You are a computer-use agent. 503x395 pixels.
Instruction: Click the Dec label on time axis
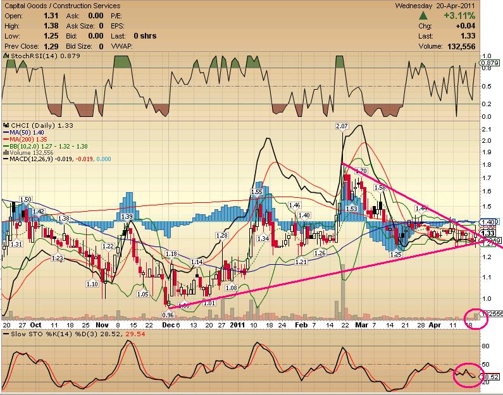(x=168, y=325)
